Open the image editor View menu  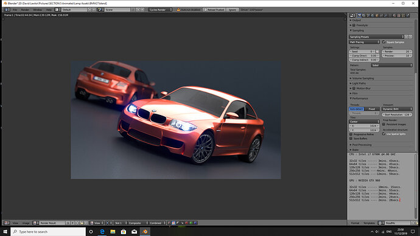point(15,223)
